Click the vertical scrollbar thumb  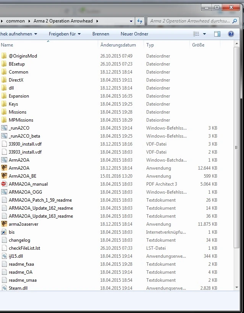coord(237,148)
